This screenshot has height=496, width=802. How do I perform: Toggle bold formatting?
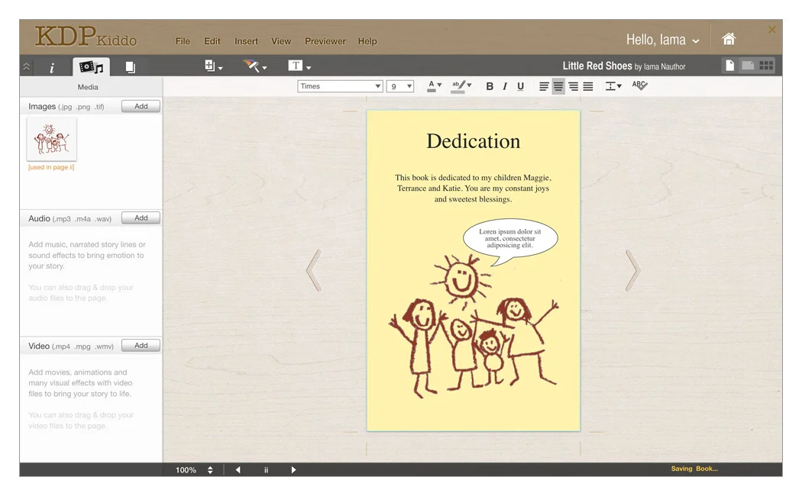click(490, 86)
